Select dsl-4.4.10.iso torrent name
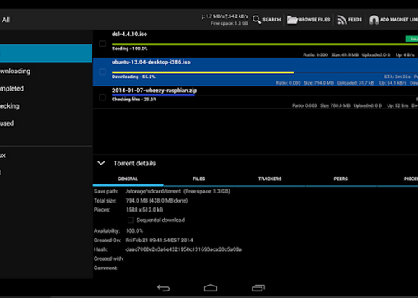Image resolution: width=418 pixels, height=298 pixels. [x=129, y=34]
